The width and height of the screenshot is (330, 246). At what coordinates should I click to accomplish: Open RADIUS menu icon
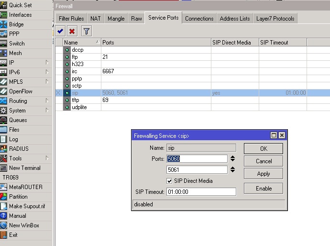pyautogui.click(x=3, y=149)
